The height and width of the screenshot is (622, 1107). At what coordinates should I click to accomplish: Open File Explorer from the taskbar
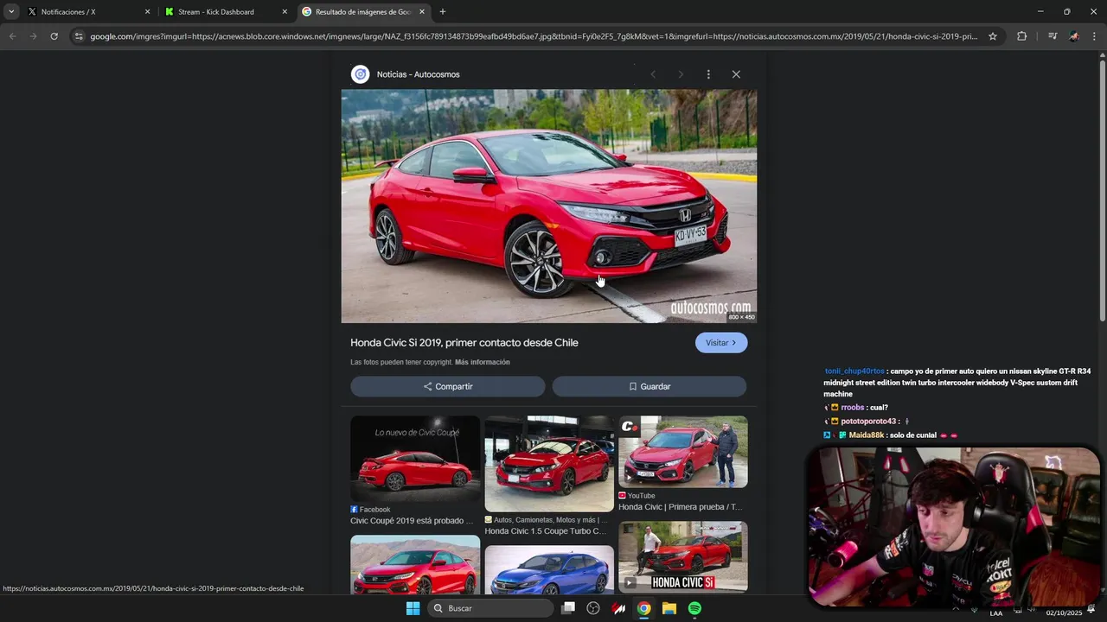coord(669,608)
